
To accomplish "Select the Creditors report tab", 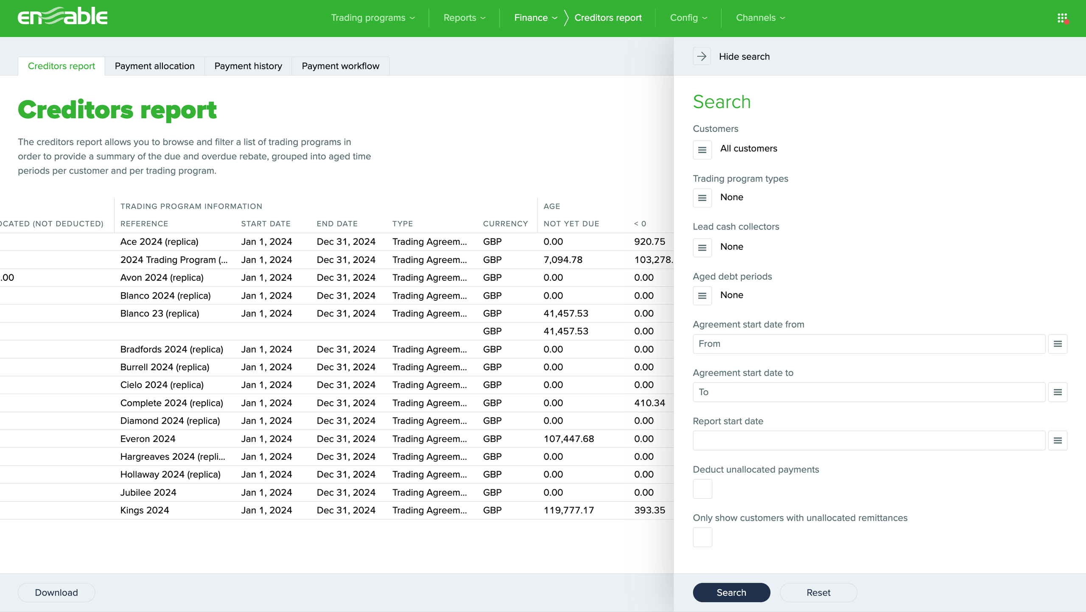I will tap(62, 66).
